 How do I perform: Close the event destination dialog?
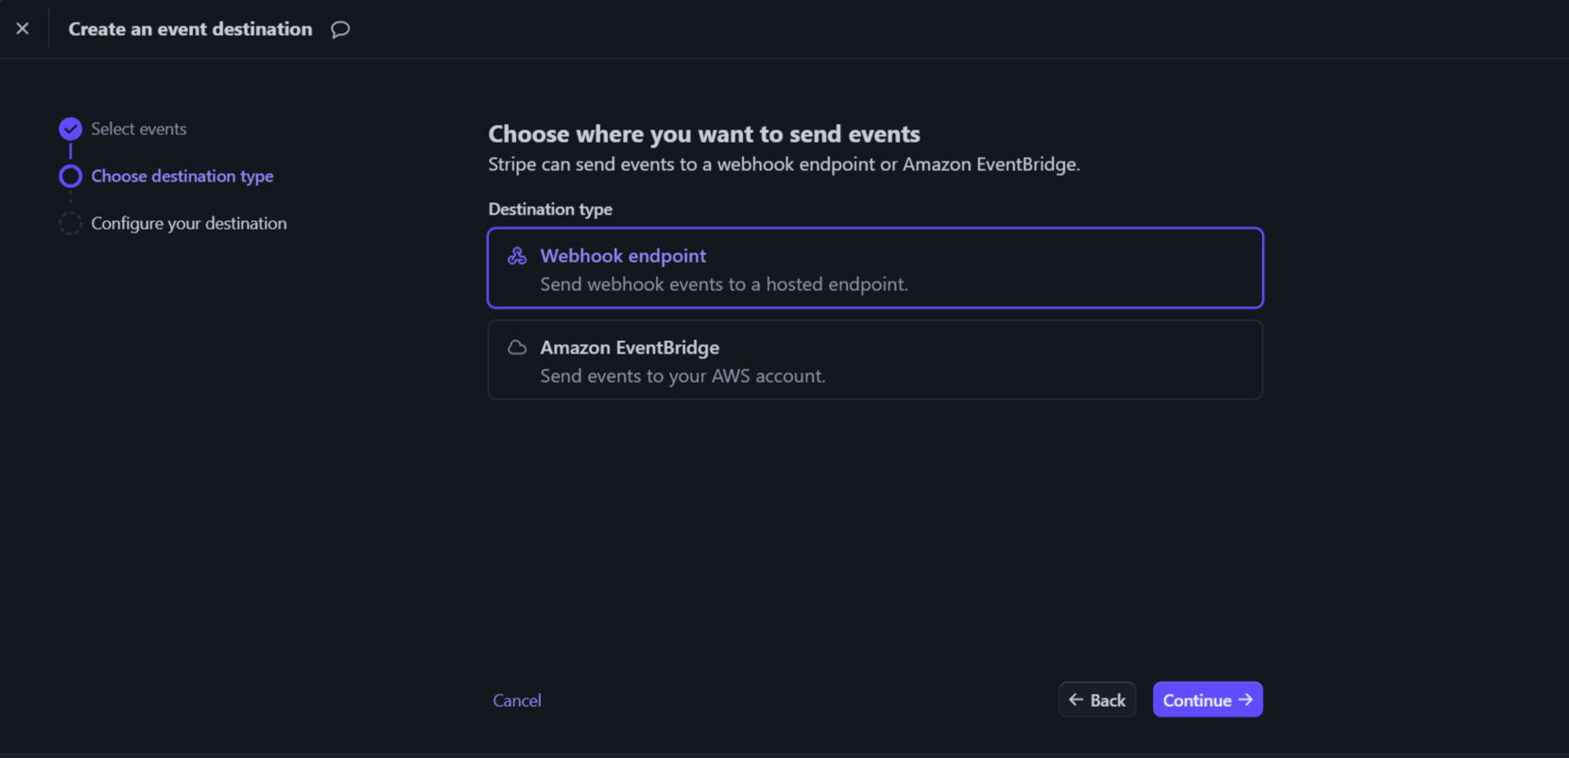(x=23, y=28)
